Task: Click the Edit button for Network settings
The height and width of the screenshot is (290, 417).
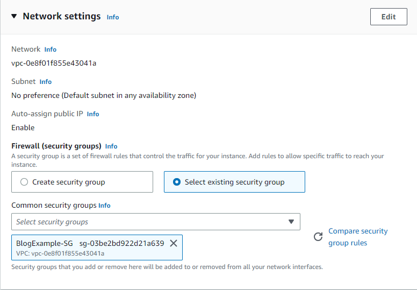Action: [388, 17]
